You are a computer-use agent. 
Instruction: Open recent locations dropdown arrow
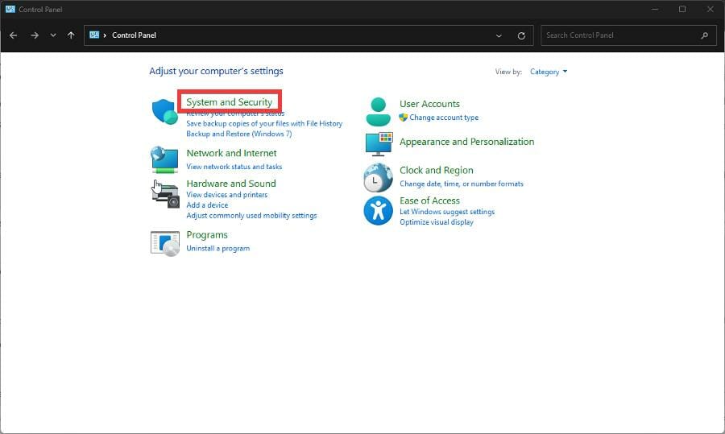[x=53, y=35]
